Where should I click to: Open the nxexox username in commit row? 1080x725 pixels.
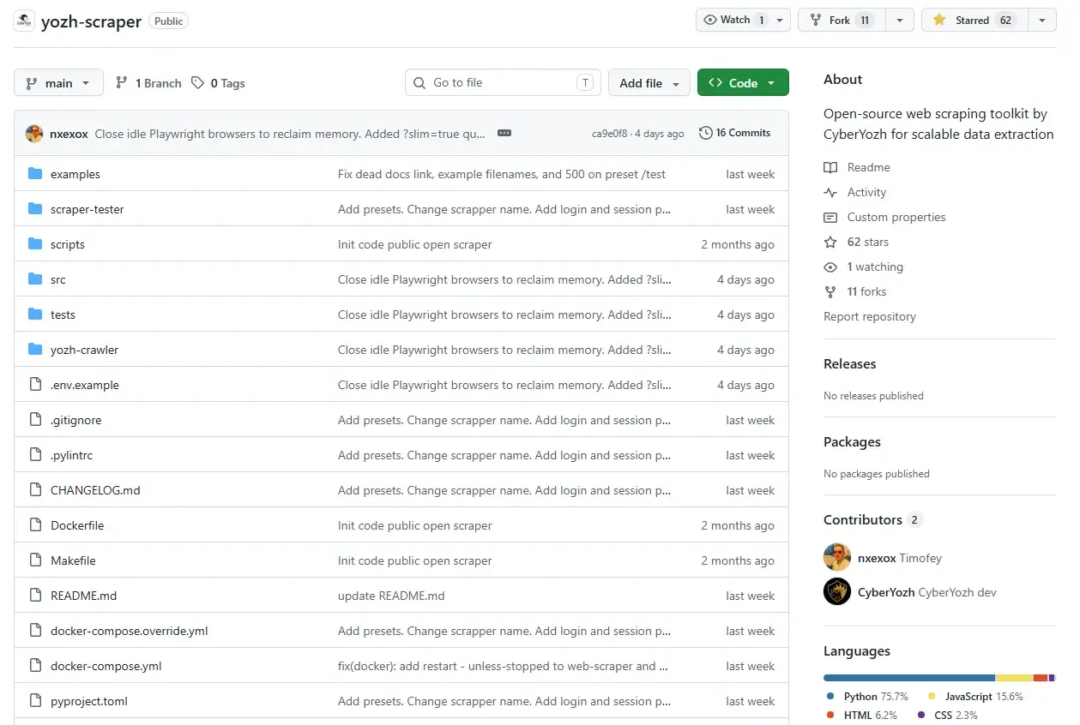pyautogui.click(x=69, y=134)
